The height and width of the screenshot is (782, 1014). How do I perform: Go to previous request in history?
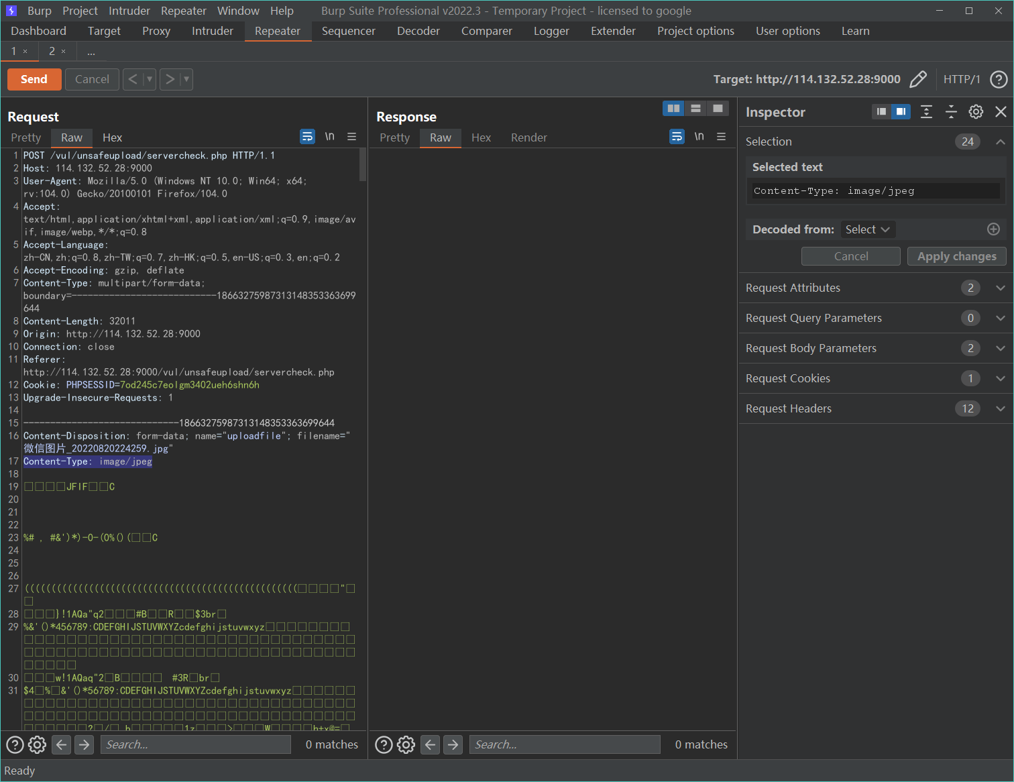click(x=133, y=79)
